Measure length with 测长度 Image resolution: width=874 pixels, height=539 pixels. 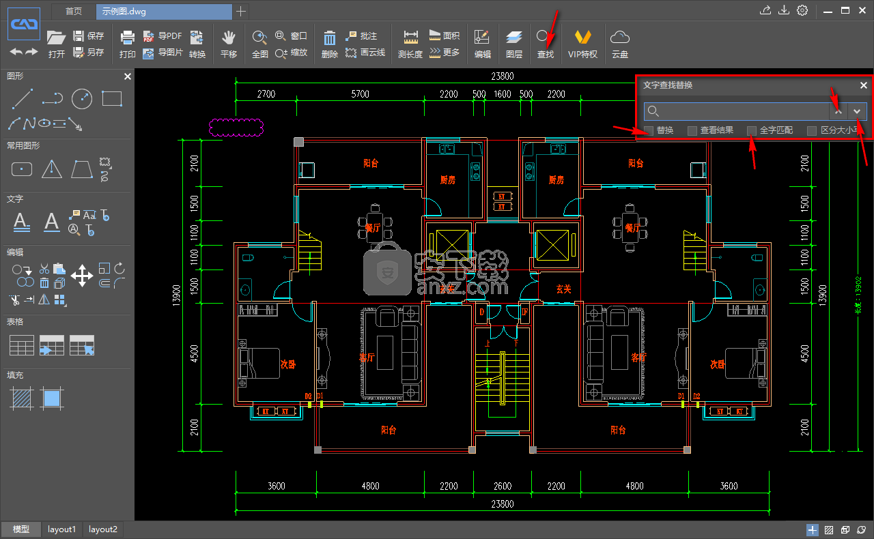point(410,44)
